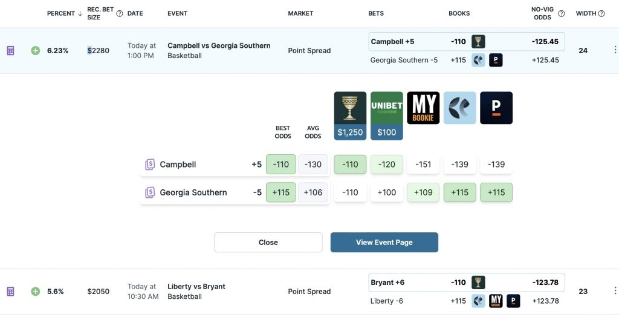The image size is (619, 317).
Task: Open bet slip icon beside Campbell
Action: click(150, 165)
